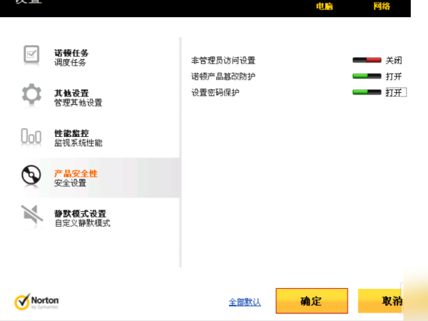This screenshot has width=428, height=321.
Task: Open the 网络 tab
Action: pos(382,6)
